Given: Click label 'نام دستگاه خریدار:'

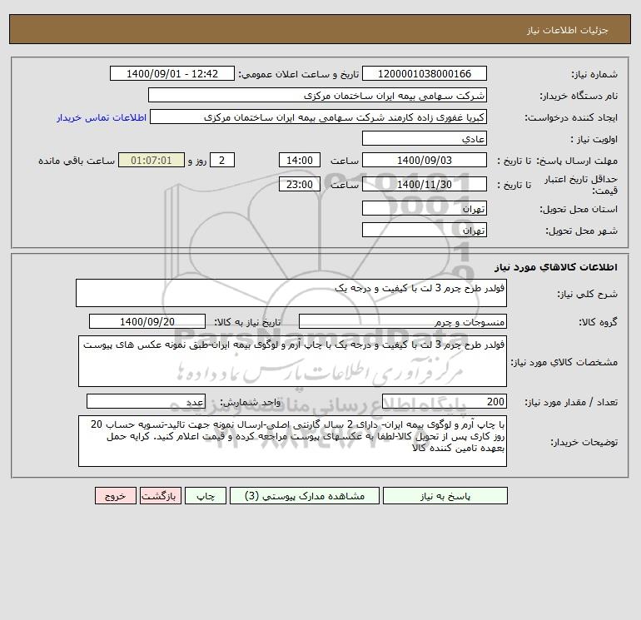Looking at the screenshot, I should (x=579, y=96).
